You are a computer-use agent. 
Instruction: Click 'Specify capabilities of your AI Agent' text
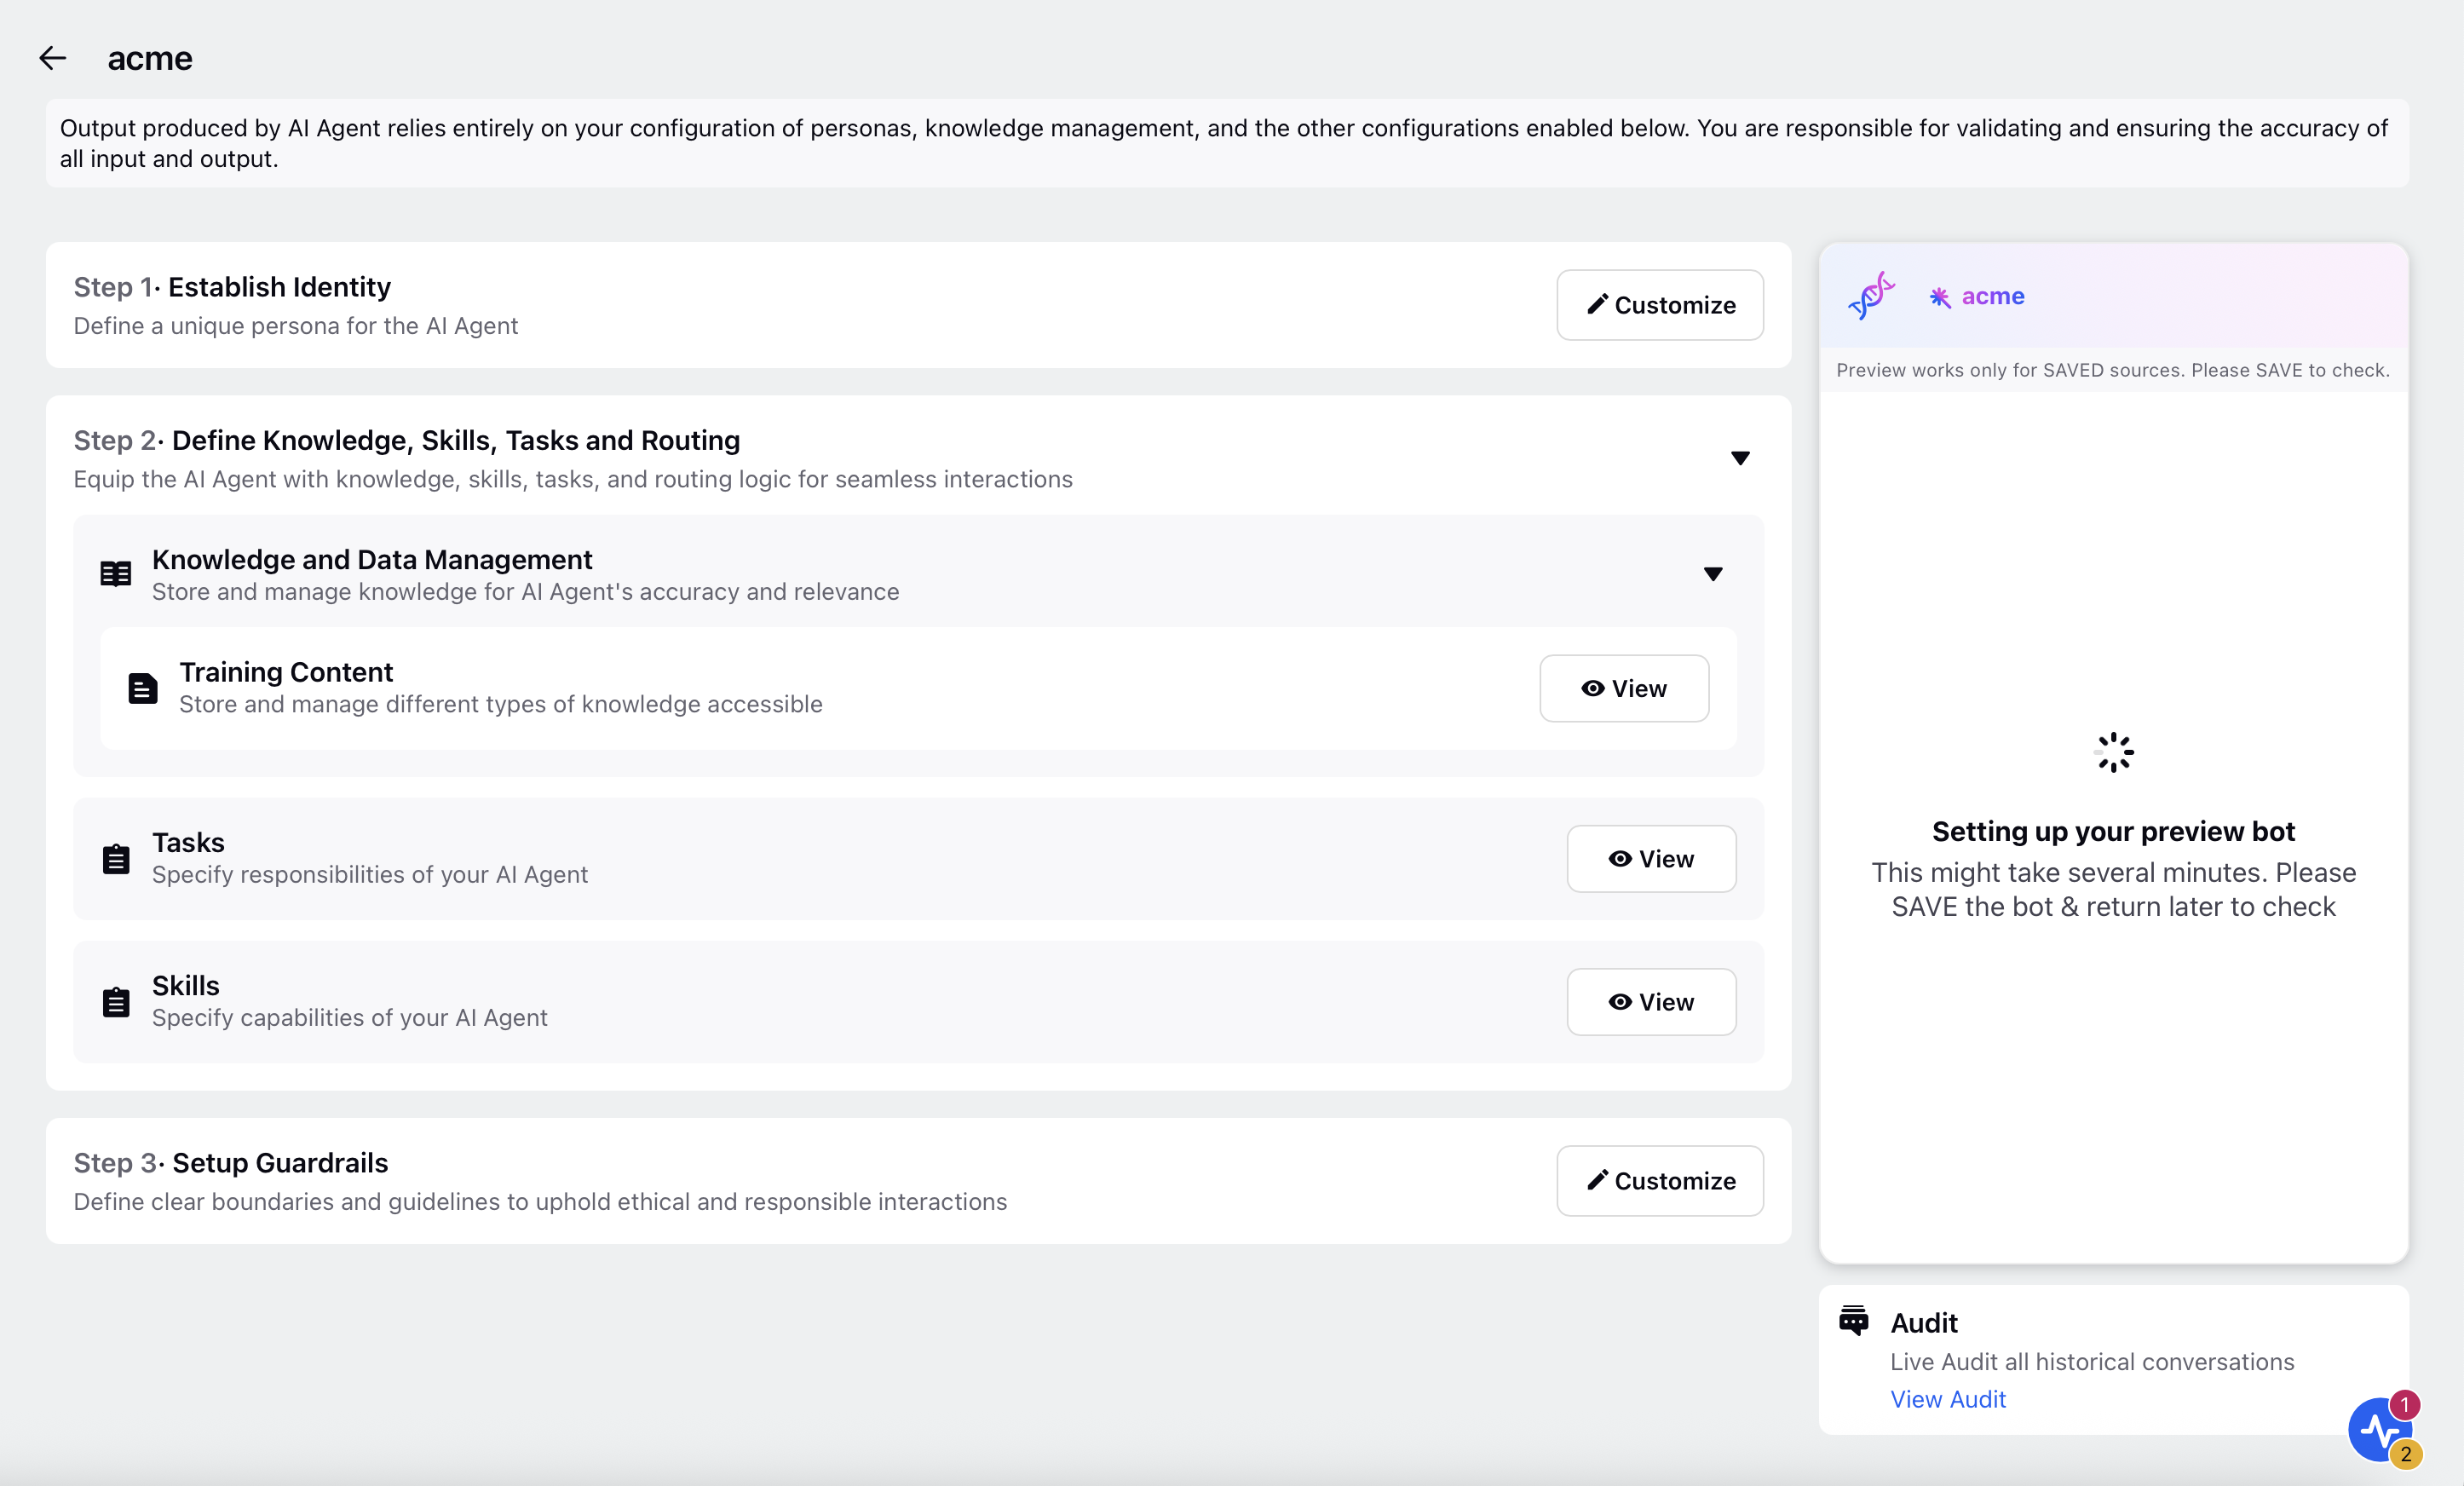[350, 1018]
